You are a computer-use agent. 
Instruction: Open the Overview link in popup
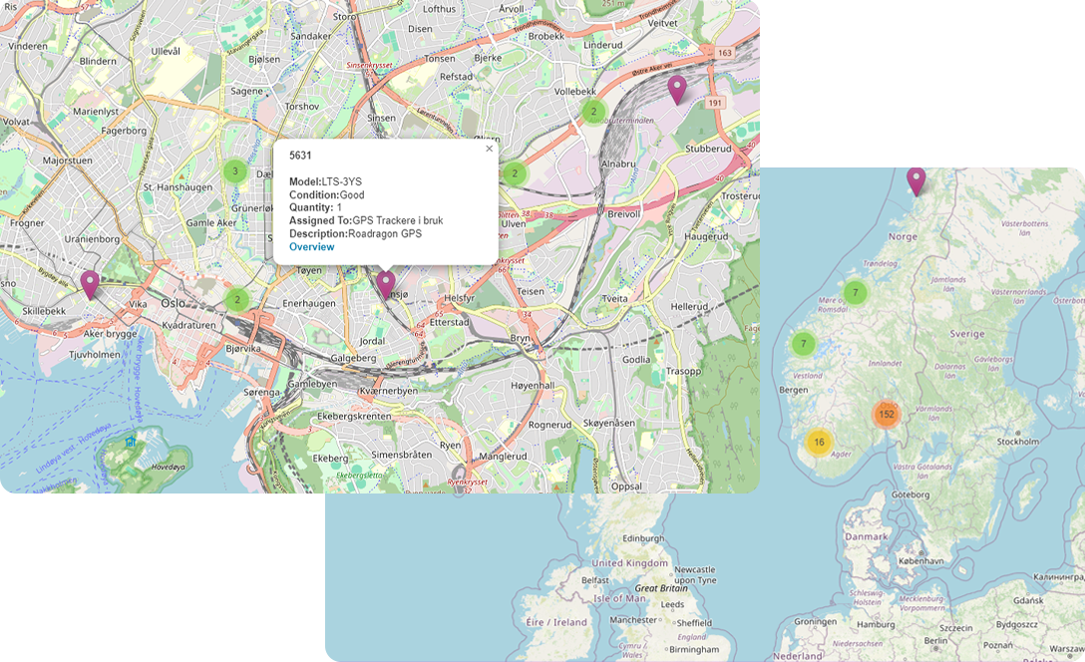[311, 246]
